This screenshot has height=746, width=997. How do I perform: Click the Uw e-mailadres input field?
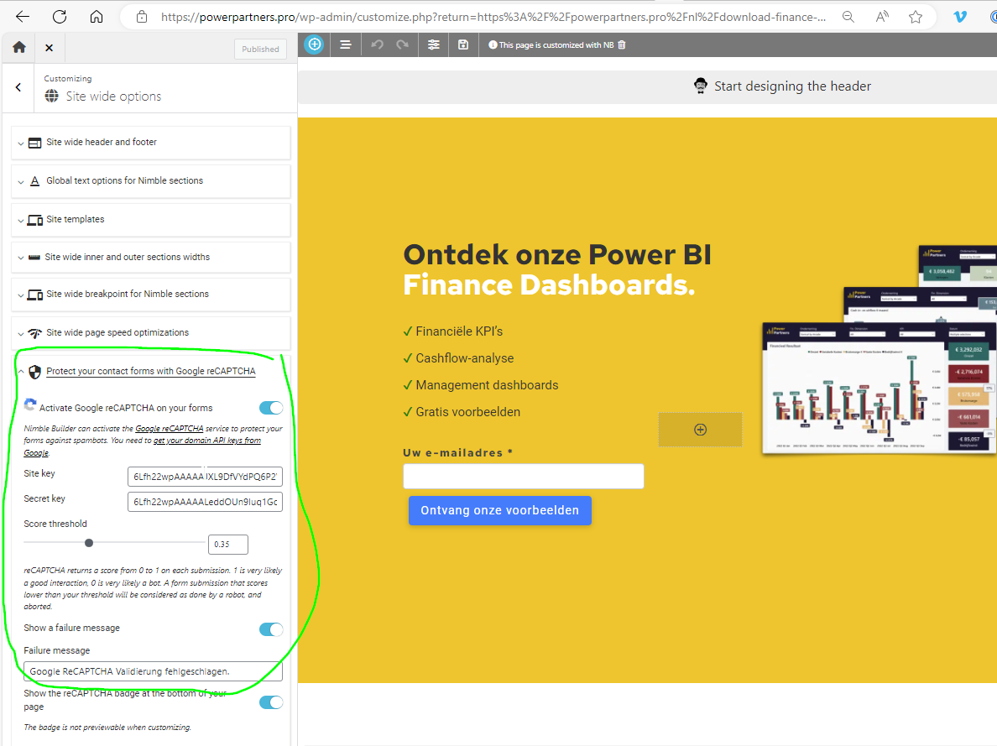tap(524, 477)
